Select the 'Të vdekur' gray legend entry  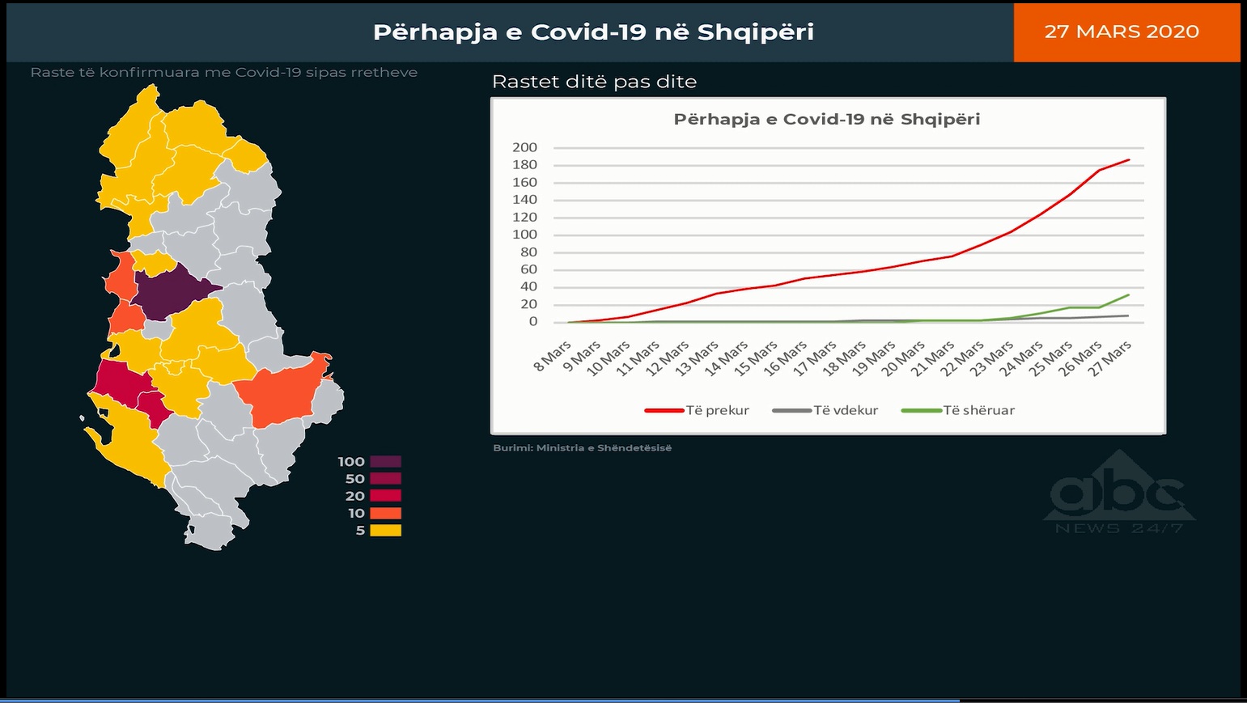[x=825, y=410]
